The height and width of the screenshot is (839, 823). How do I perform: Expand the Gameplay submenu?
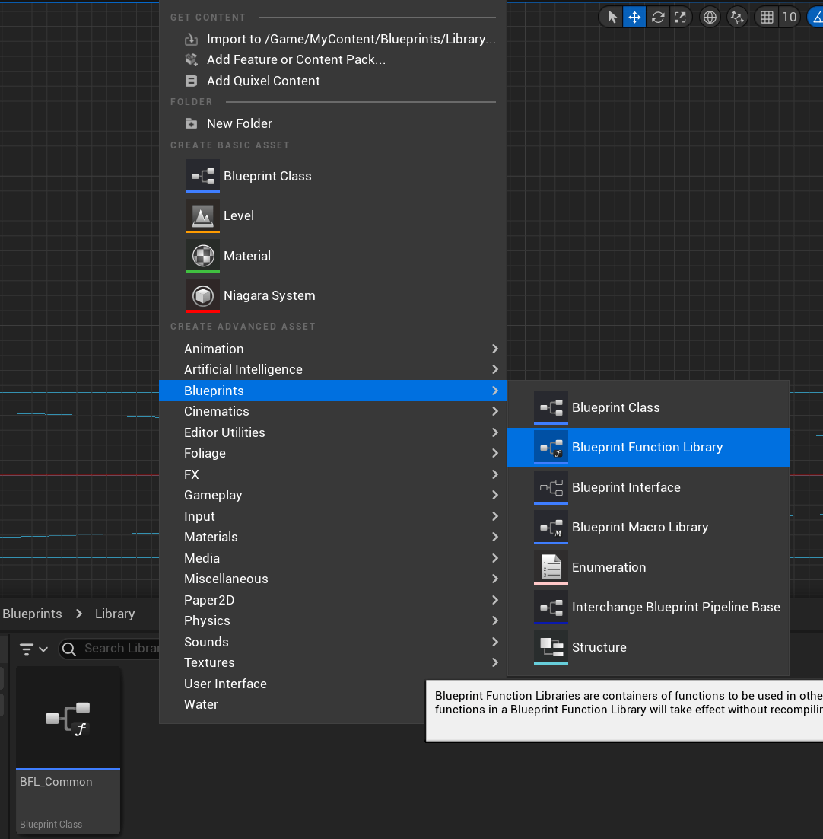[333, 496]
